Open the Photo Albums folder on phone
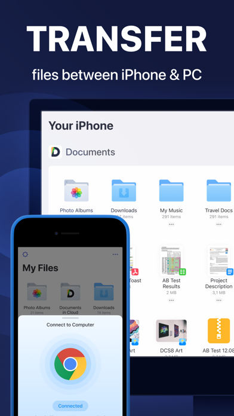This screenshot has width=234, height=416. point(37,292)
